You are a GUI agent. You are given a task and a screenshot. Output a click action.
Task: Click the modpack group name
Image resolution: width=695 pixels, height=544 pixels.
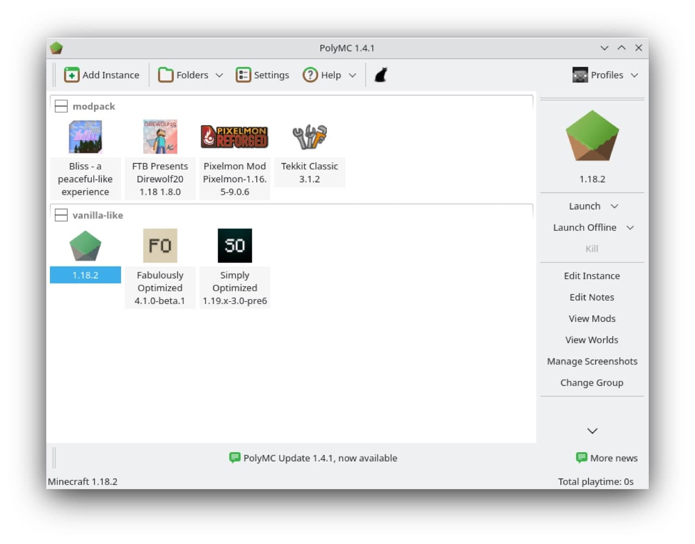[x=94, y=106]
